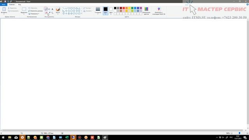The width and height of the screenshot is (249, 140).
Task: Click the Cut button
Action: click(x=12, y=8)
